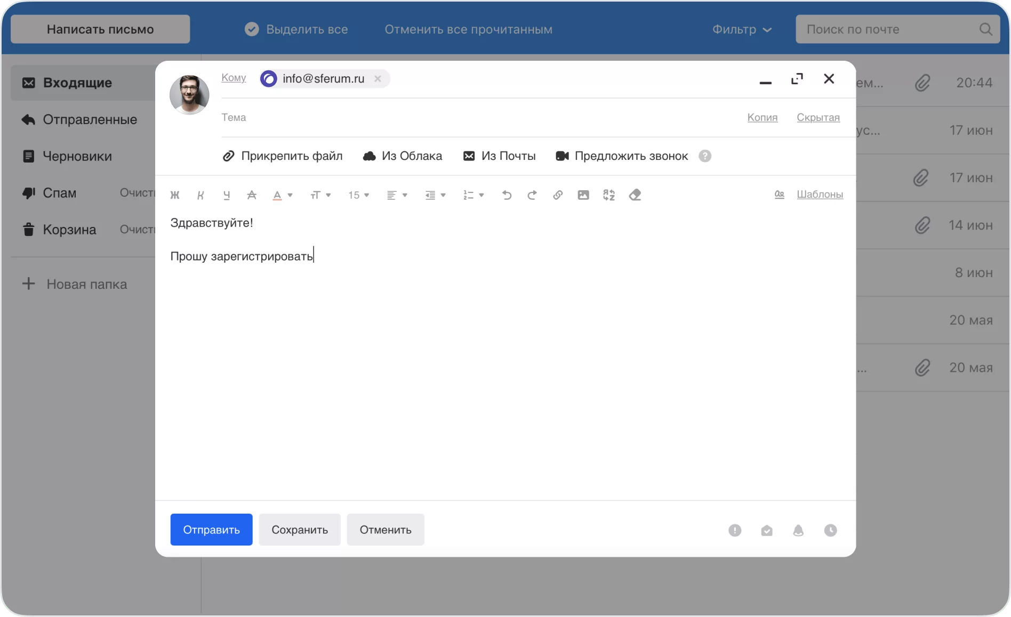Toggle the 'Выделить все' checkmark
1011x617 pixels.
252,29
